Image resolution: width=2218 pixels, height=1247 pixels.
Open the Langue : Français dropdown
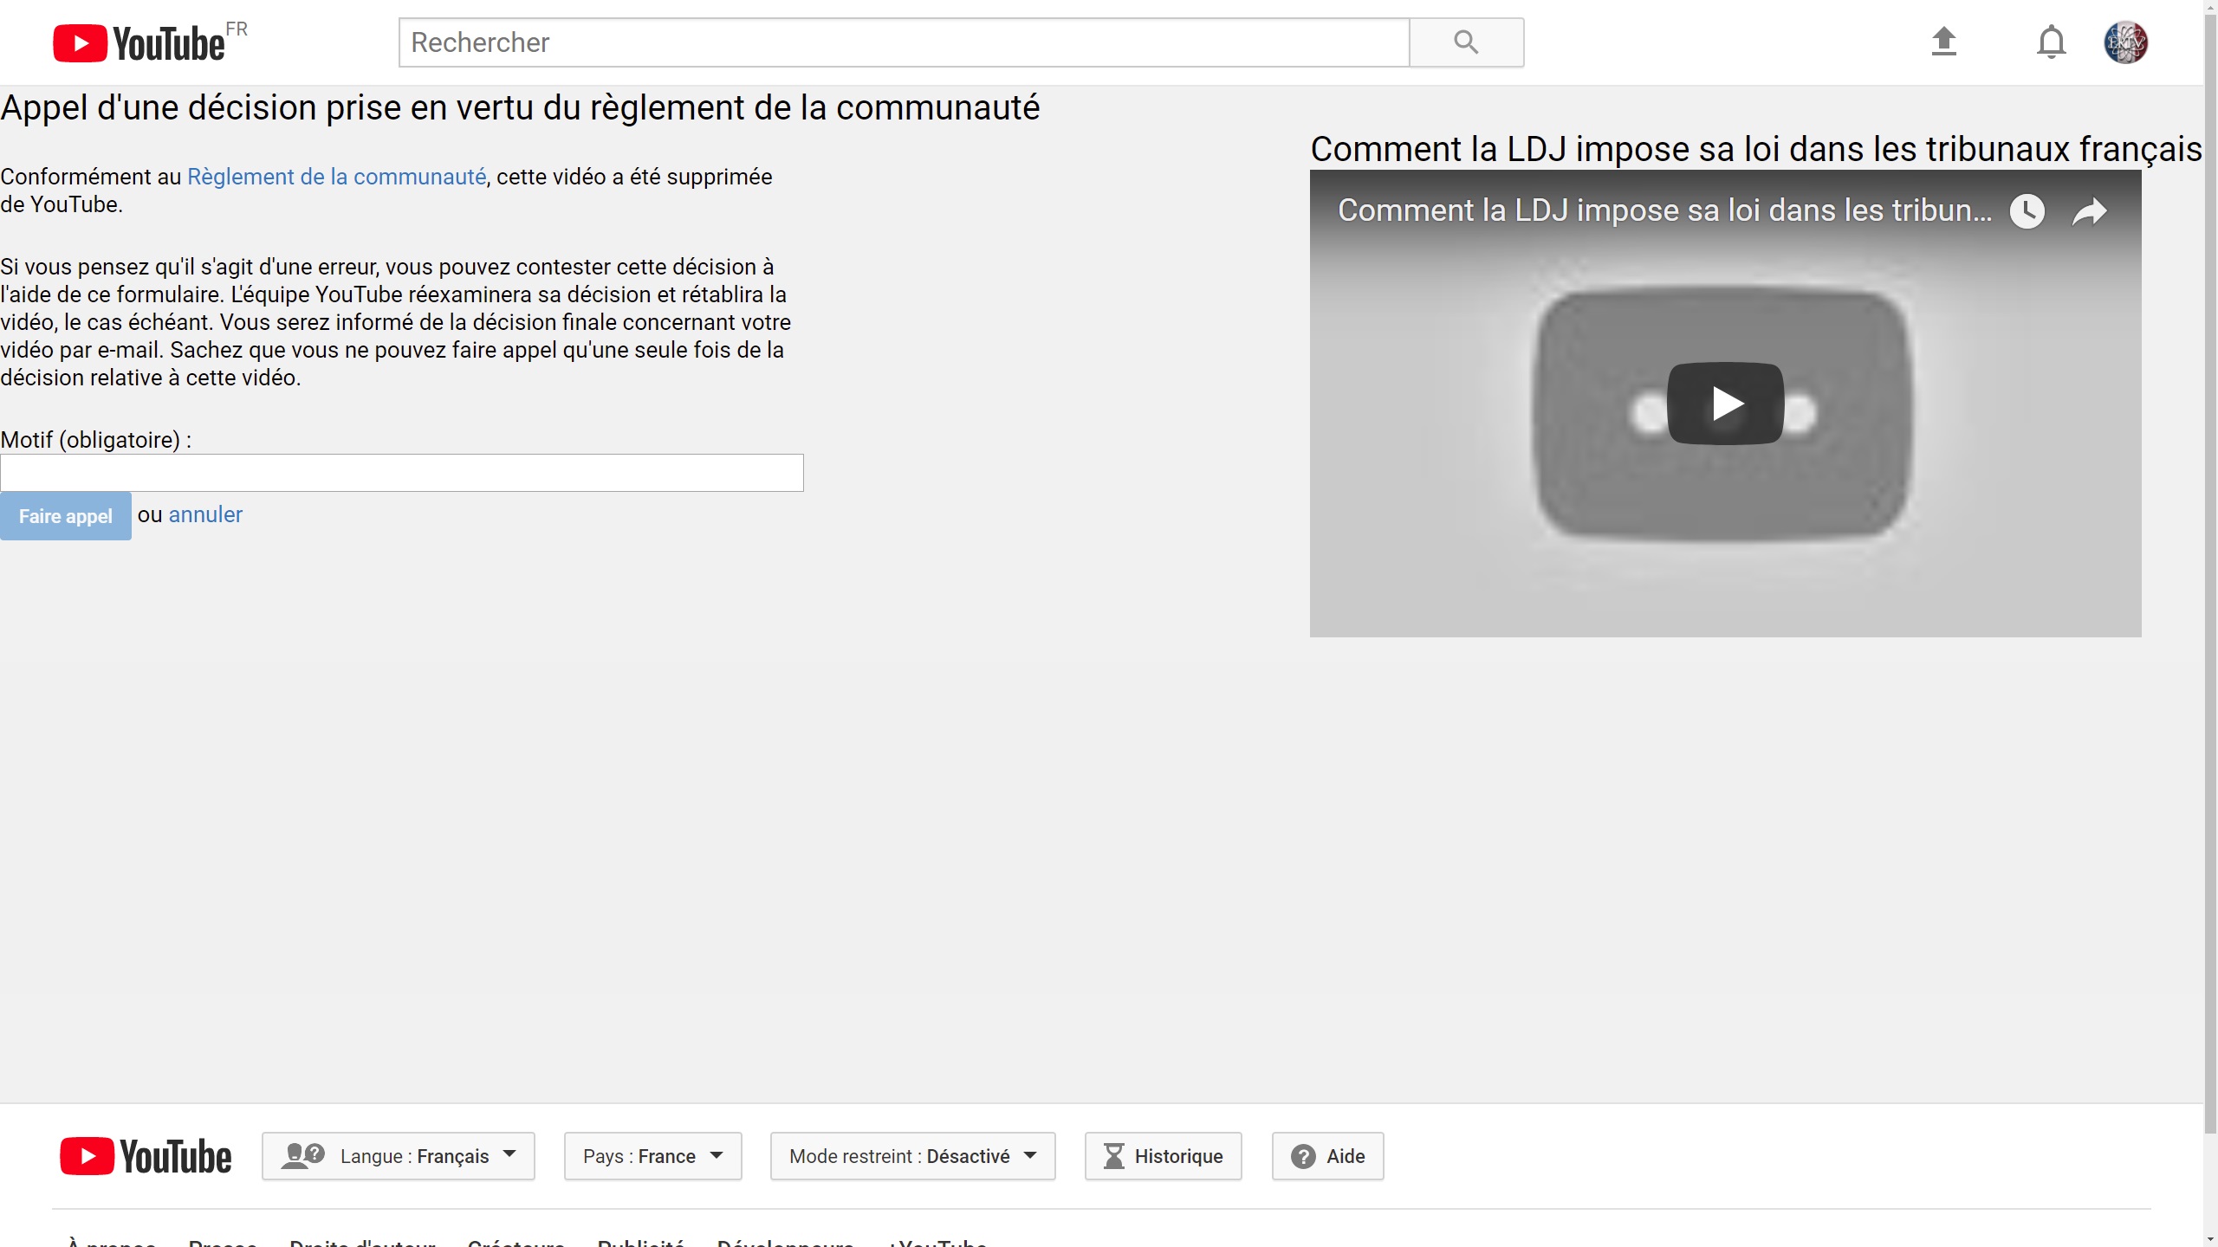[399, 1156]
